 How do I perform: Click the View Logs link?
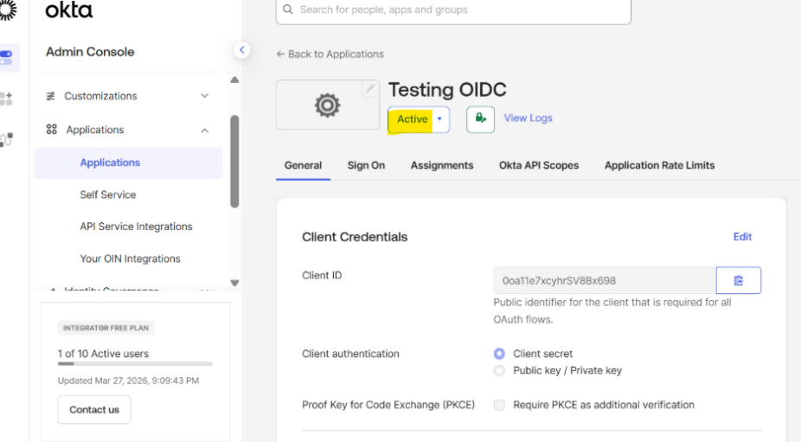pyautogui.click(x=528, y=119)
